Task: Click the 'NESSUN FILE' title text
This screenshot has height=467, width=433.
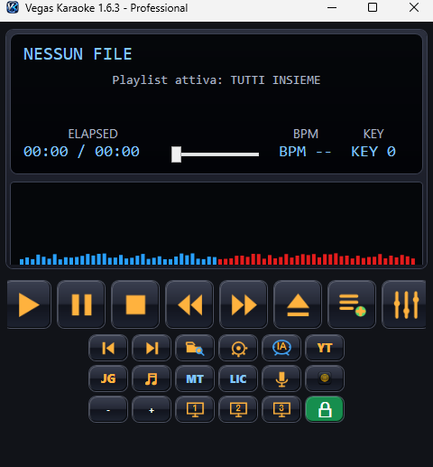Action: pos(78,54)
